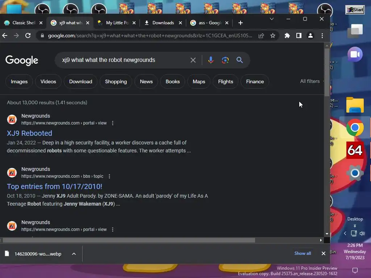Open the tab search dropdown
The width and height of the screenshot is (371, 278).
coord(272,19)
